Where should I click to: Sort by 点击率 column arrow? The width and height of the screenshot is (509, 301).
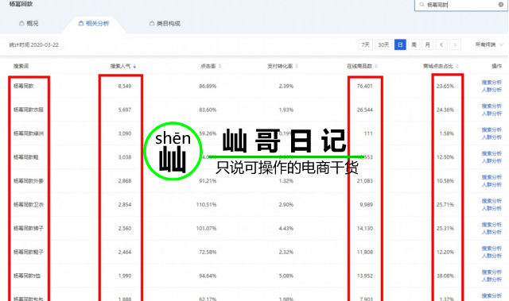[220, 66]
